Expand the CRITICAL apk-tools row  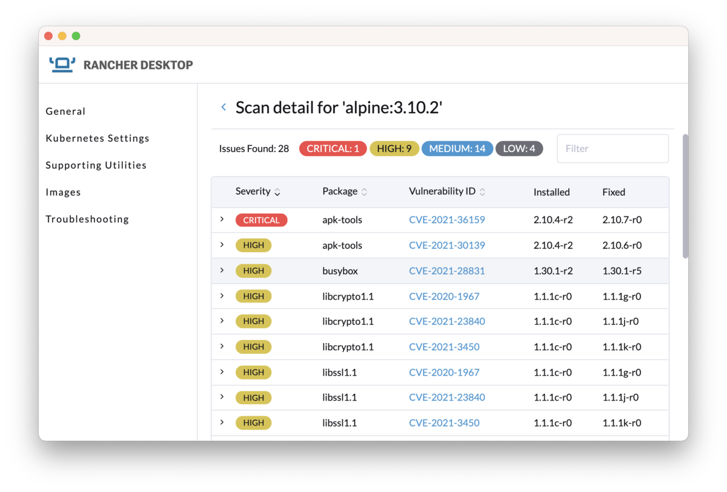click(x=222, y=219)
